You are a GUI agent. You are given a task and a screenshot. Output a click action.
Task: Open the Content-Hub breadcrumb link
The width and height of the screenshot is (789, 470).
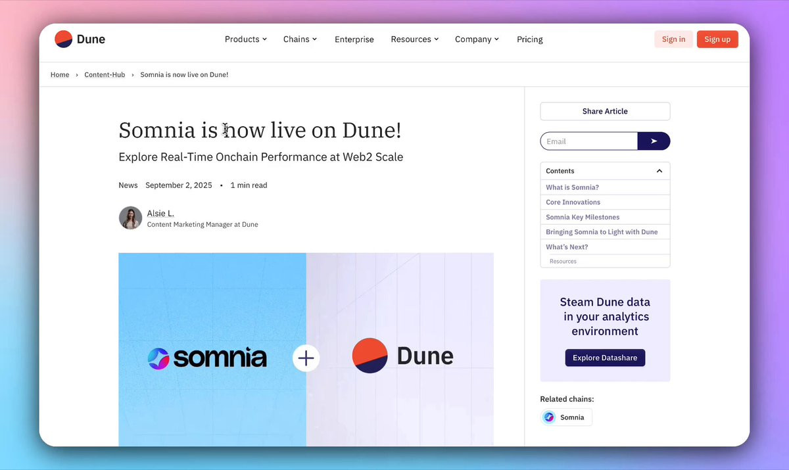click(105, 75)
